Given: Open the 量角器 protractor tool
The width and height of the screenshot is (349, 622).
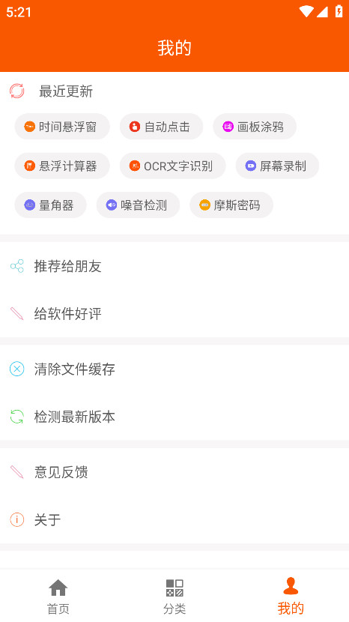Looking at the screenshot, I should (50, 205).
